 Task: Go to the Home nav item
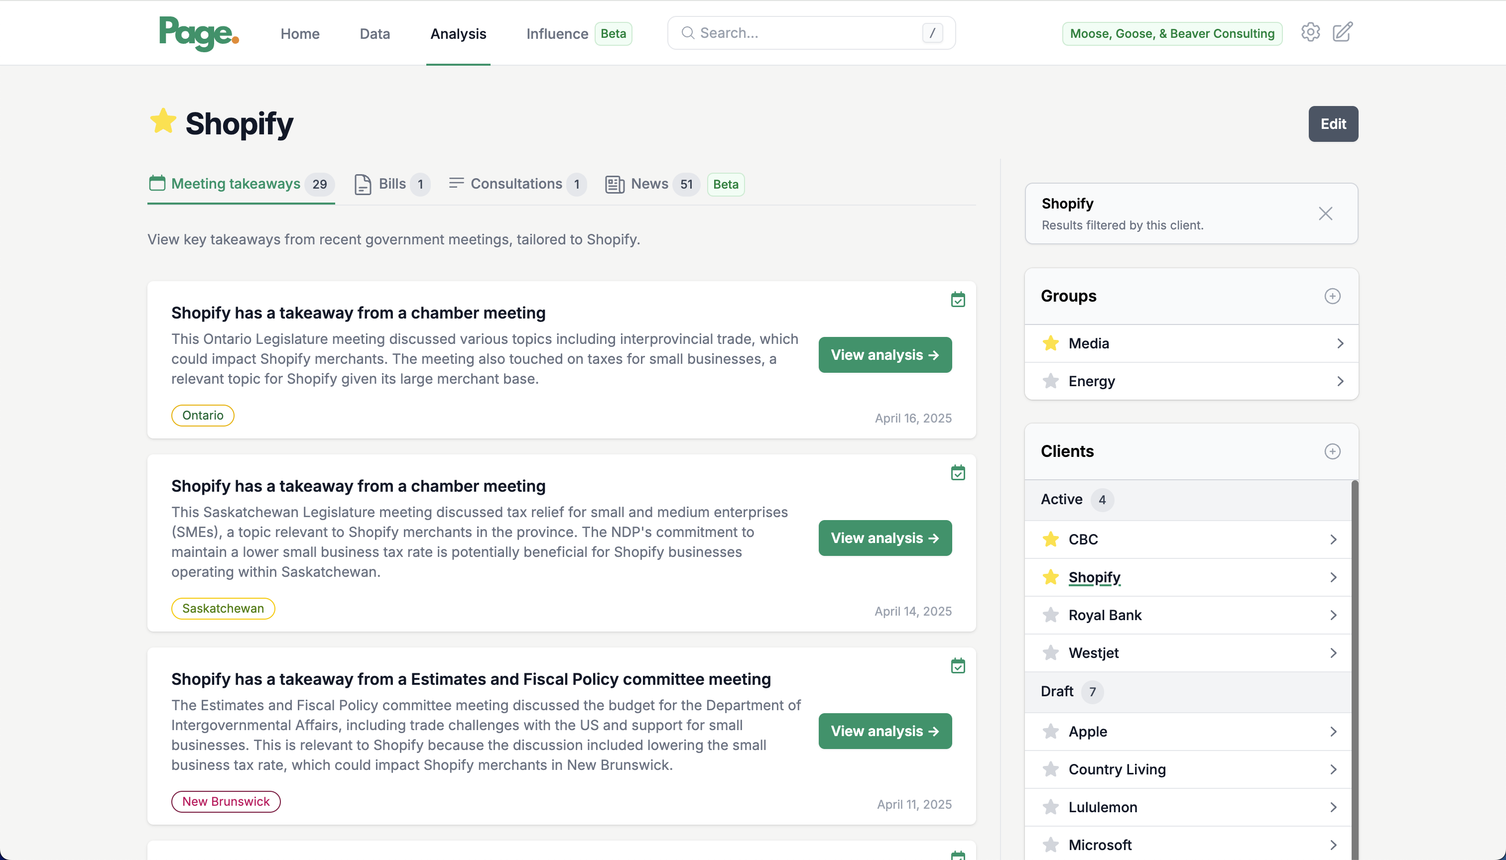click(300, 34)
